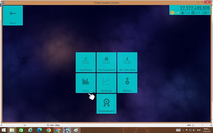
Task: Go back using the Back arrow
Action: coord(13,15)
